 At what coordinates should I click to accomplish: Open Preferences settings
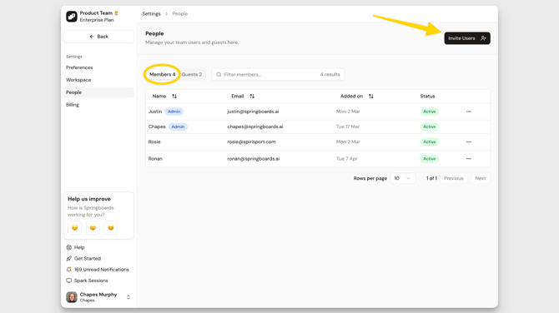point(79,67)
